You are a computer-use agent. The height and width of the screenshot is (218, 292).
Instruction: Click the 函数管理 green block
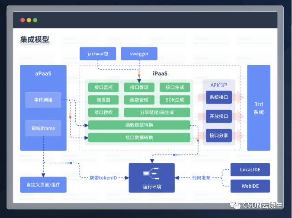(x=139, y=100)
